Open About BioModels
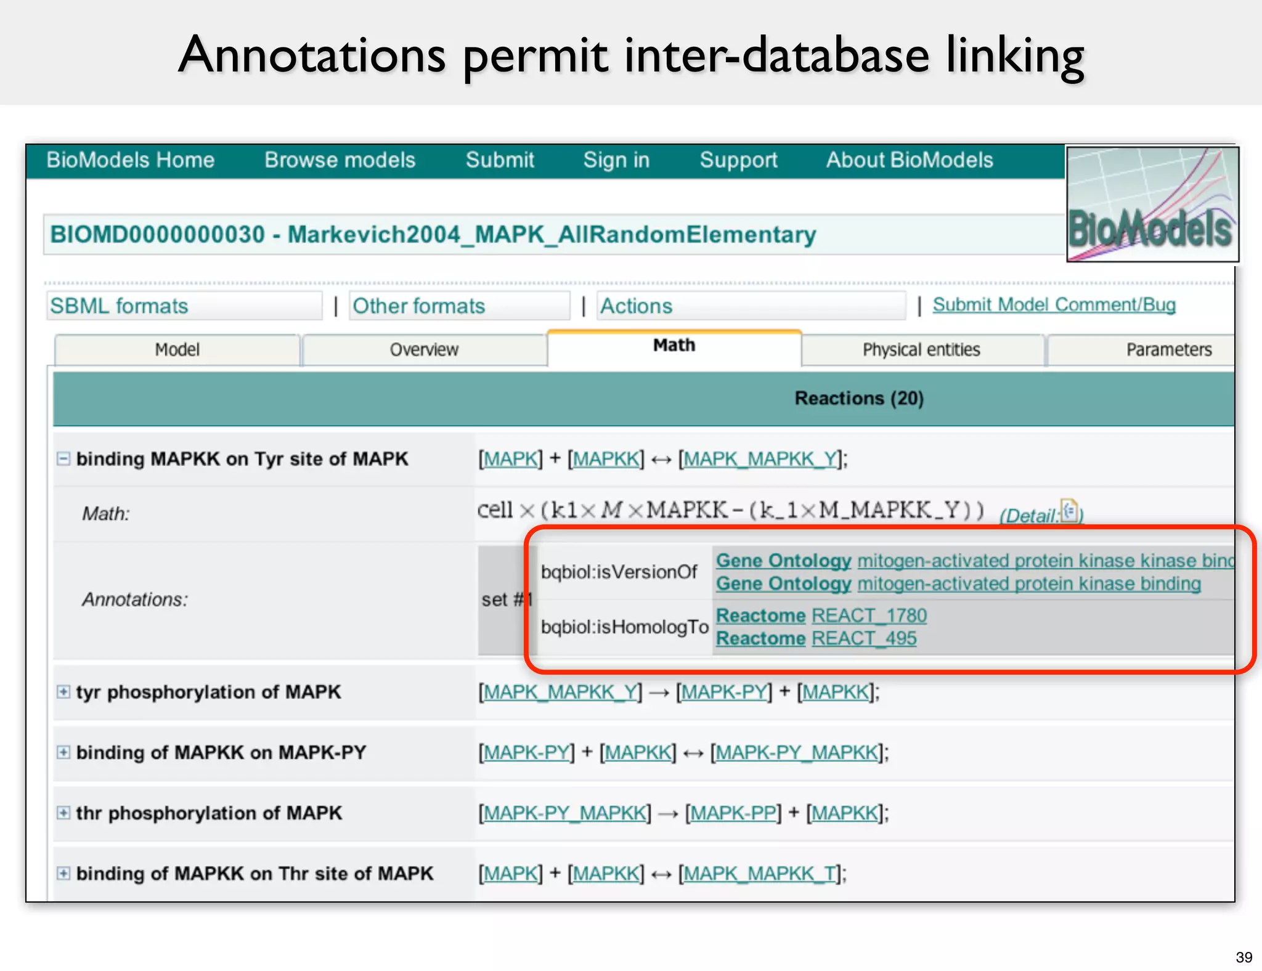Viewport: 1262px width, 971px height. 910,160
